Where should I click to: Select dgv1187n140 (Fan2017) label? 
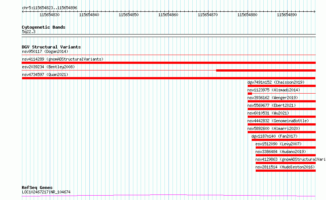click(274, 136)
